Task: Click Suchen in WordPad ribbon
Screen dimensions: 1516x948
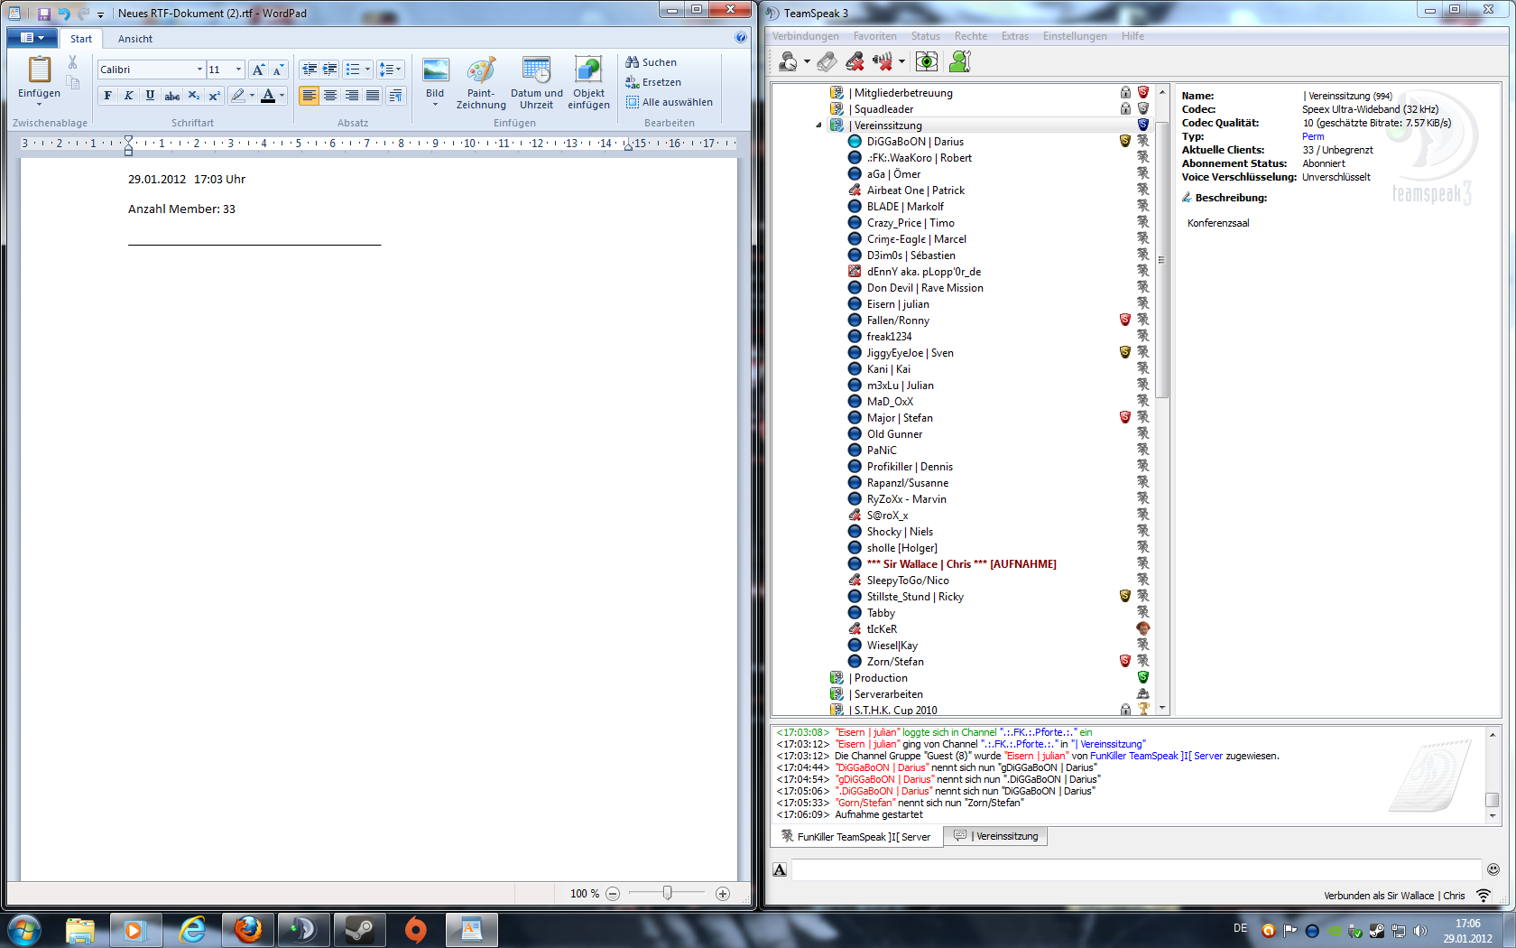Action: (651, 62)
